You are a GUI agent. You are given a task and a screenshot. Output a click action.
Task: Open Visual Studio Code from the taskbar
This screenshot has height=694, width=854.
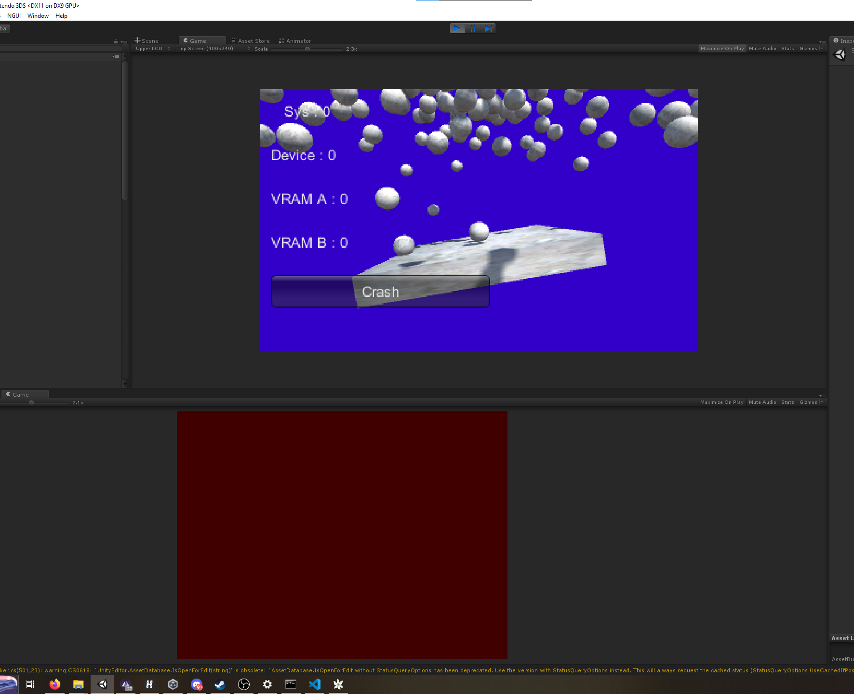click(x=315, y=684)
